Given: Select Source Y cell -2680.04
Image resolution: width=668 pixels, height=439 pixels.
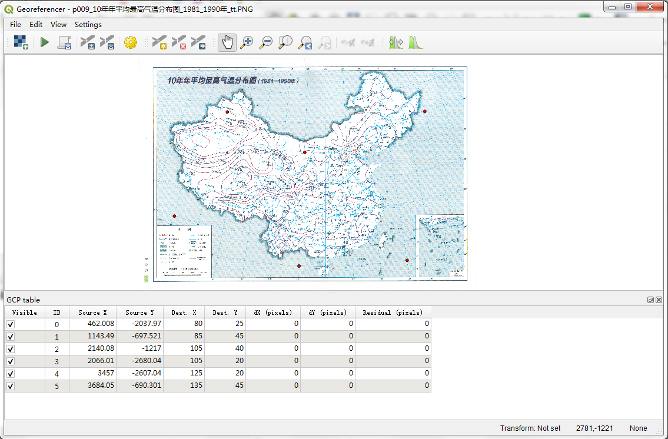Looking at the screenshot, I should point(139,361).
